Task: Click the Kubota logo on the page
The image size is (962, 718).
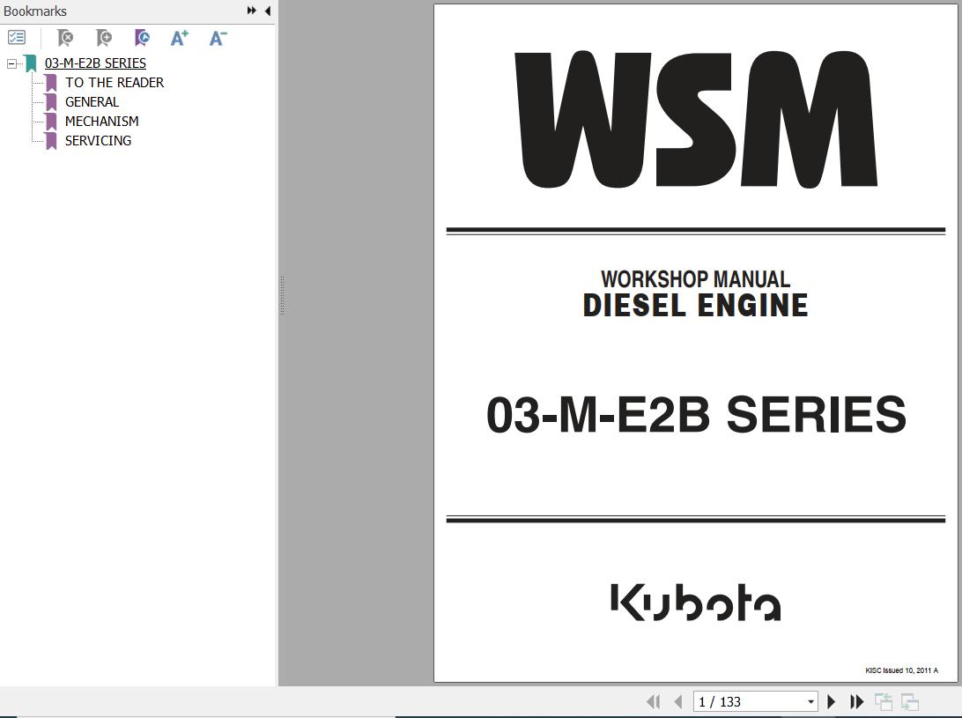Action: coord(696,602)
